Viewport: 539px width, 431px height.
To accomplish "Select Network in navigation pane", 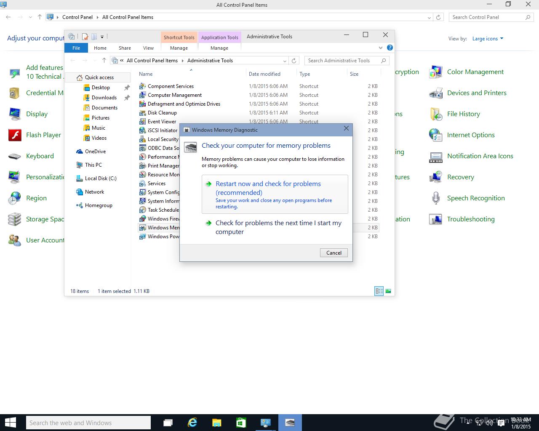I will click(x=94, y=192).
